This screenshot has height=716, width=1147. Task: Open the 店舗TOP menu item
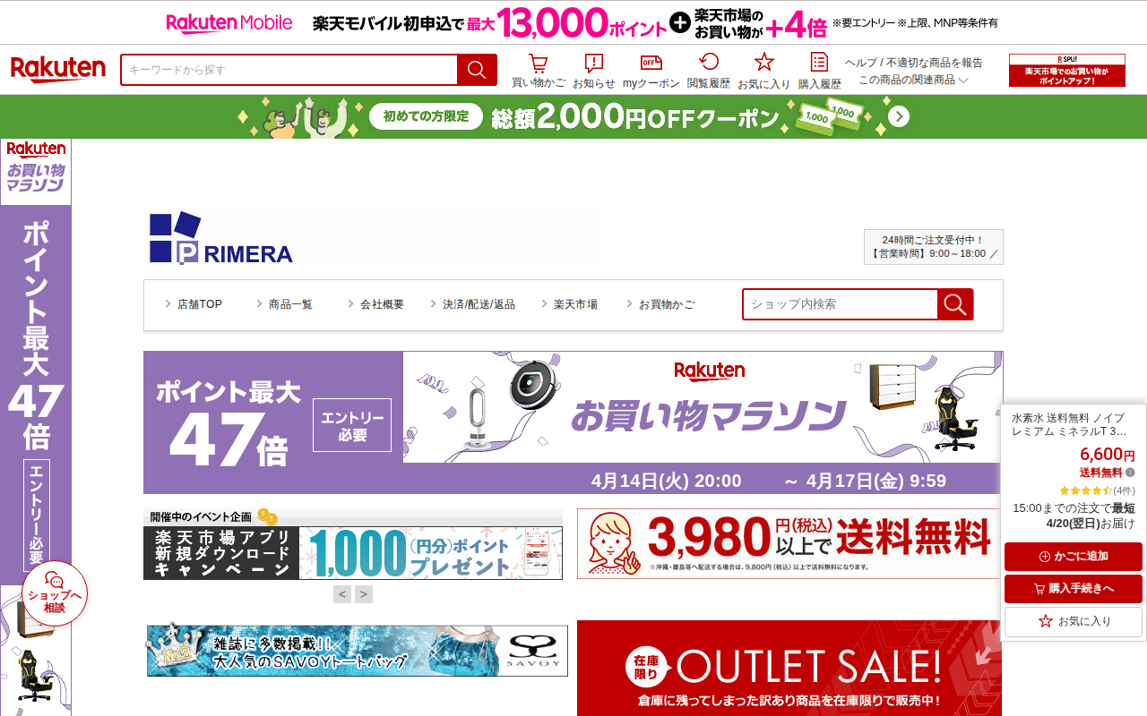pos(193,304)
